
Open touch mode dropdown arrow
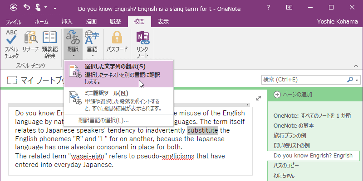(46, 8)
